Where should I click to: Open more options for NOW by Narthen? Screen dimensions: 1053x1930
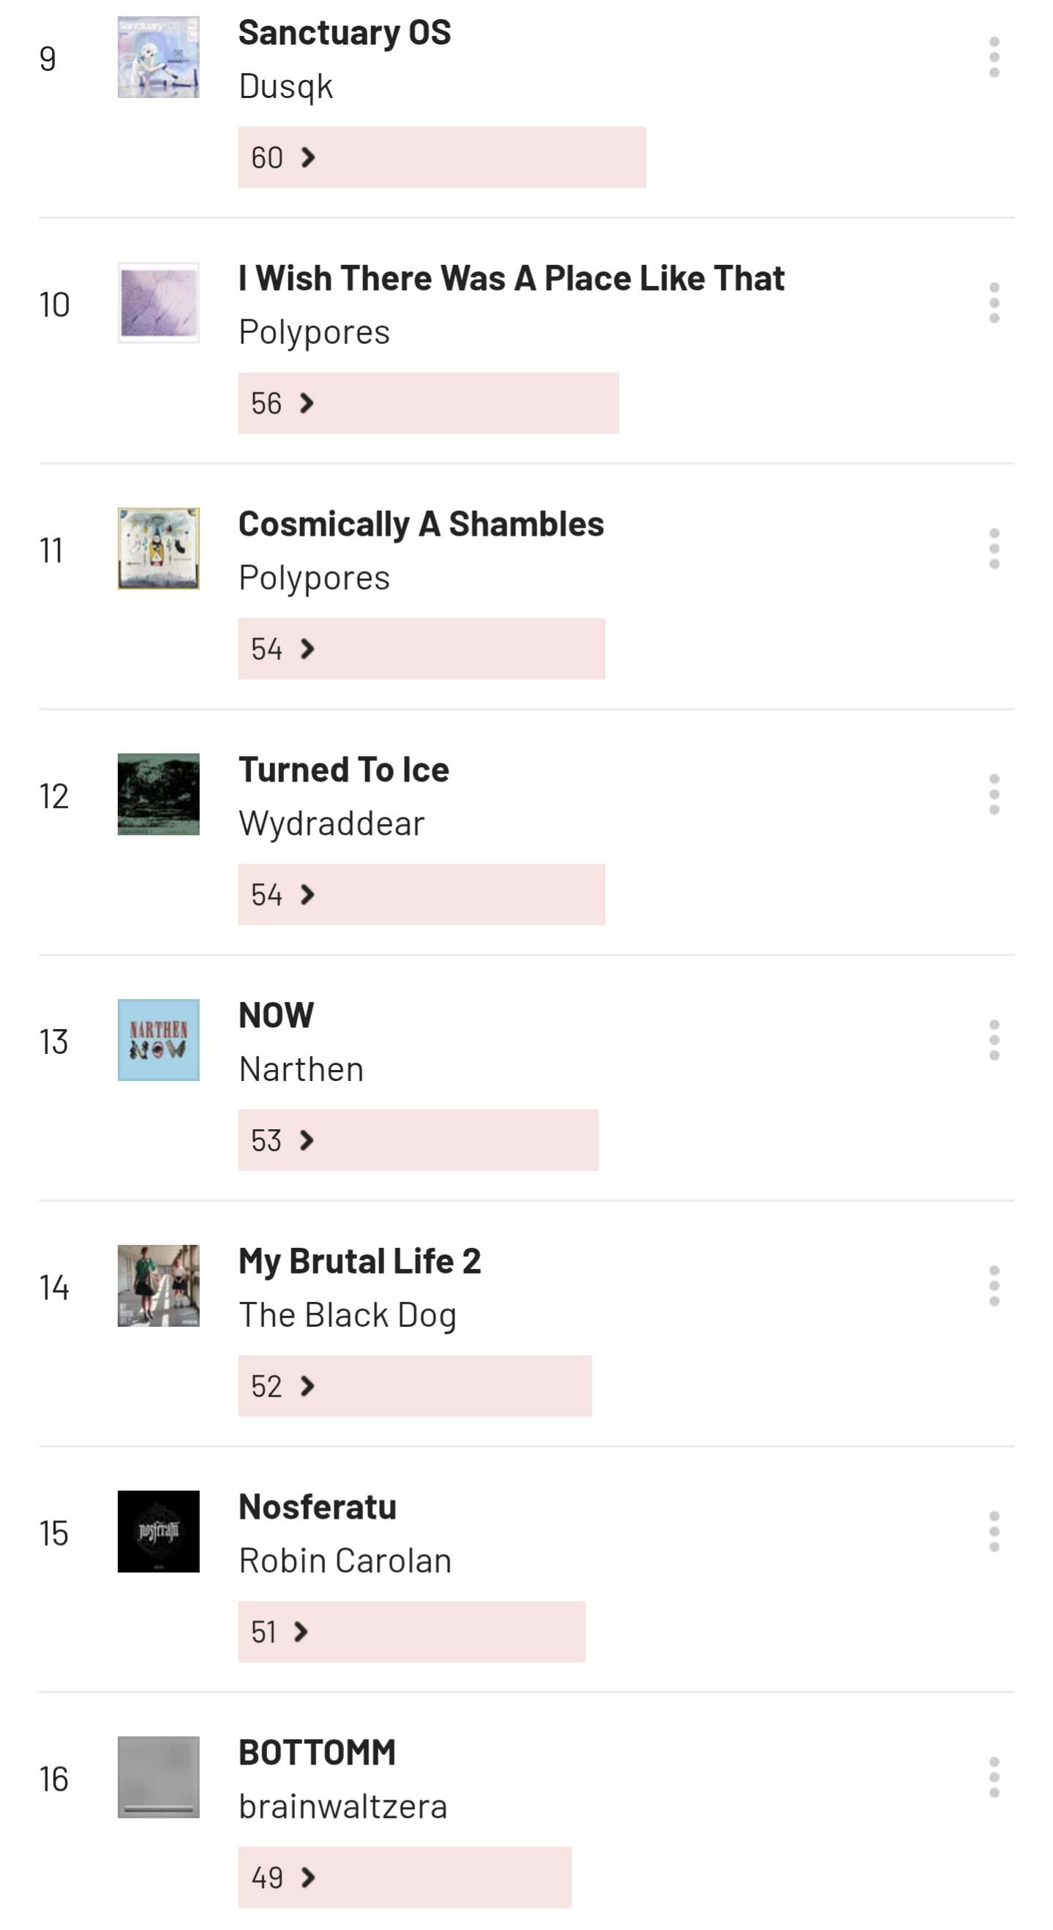[994, 1040]
